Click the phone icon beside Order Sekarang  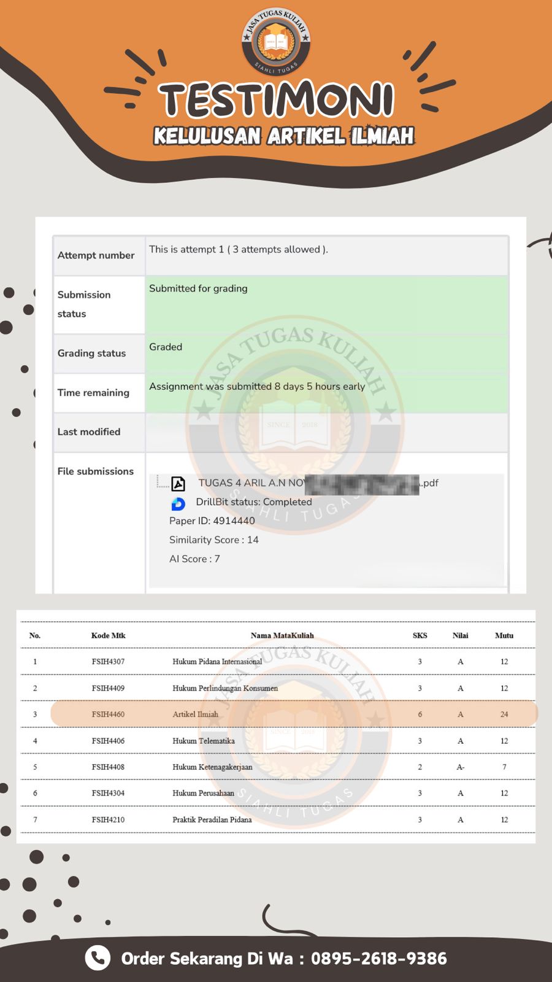point(98,957)
